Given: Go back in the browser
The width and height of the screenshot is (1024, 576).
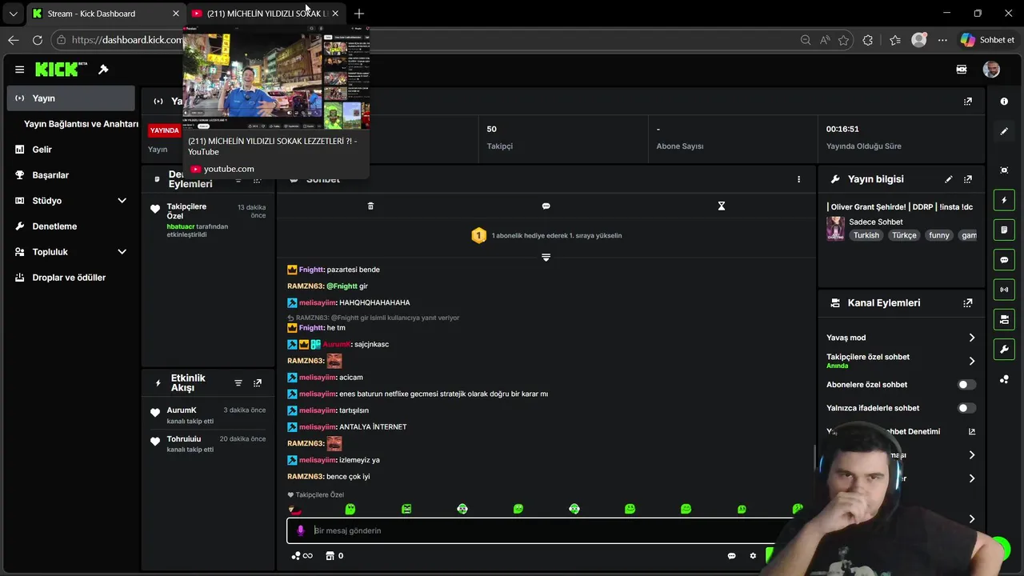Looking at the screenshot, I should coord(14,40).
